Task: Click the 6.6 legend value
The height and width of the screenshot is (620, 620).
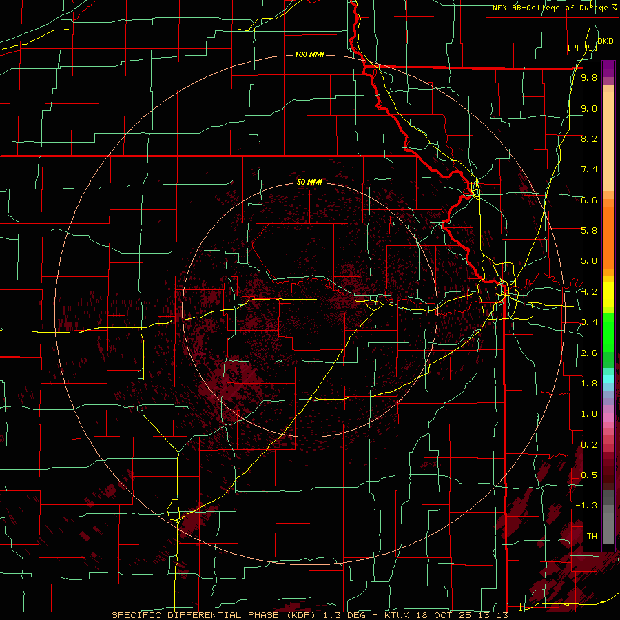Action: (x=589, y=200)
